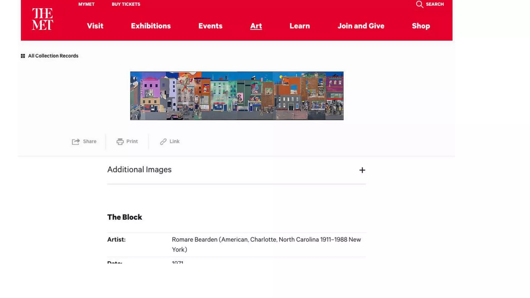Open the Additional Images section heading
The image size is (530, 298).
coord(139,169)
